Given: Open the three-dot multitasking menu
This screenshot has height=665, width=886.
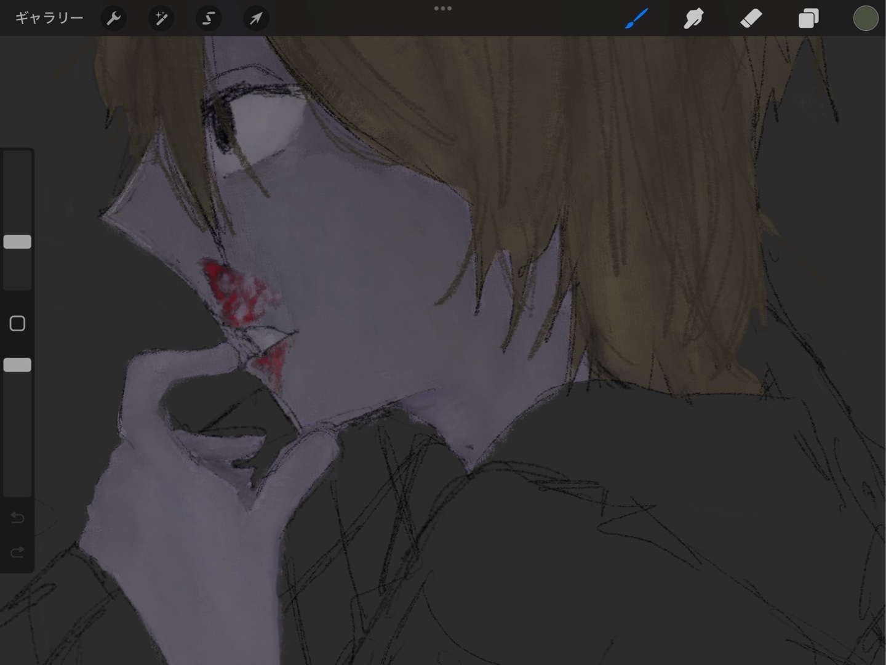Looking at the screenshot, I should (x=443, y=9).
